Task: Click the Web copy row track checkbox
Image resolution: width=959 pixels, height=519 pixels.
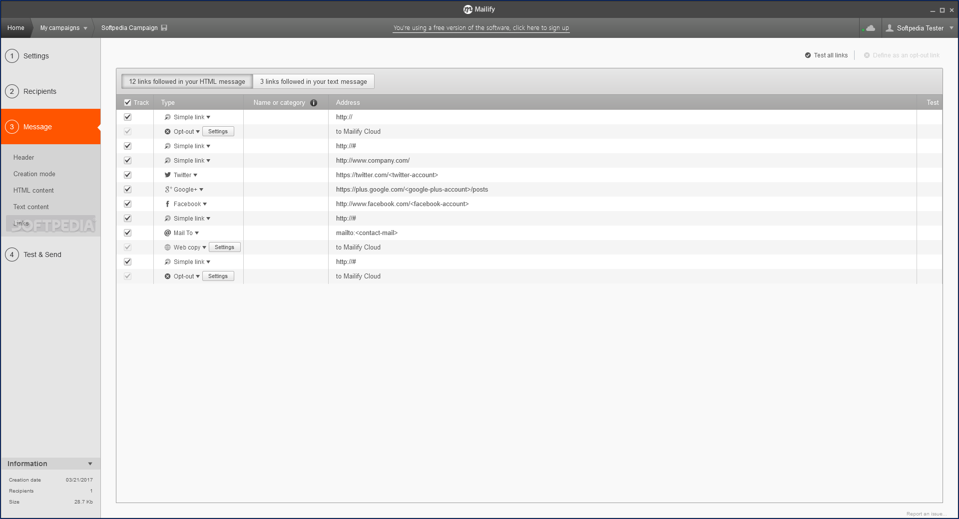Action: tap(127, 248)
